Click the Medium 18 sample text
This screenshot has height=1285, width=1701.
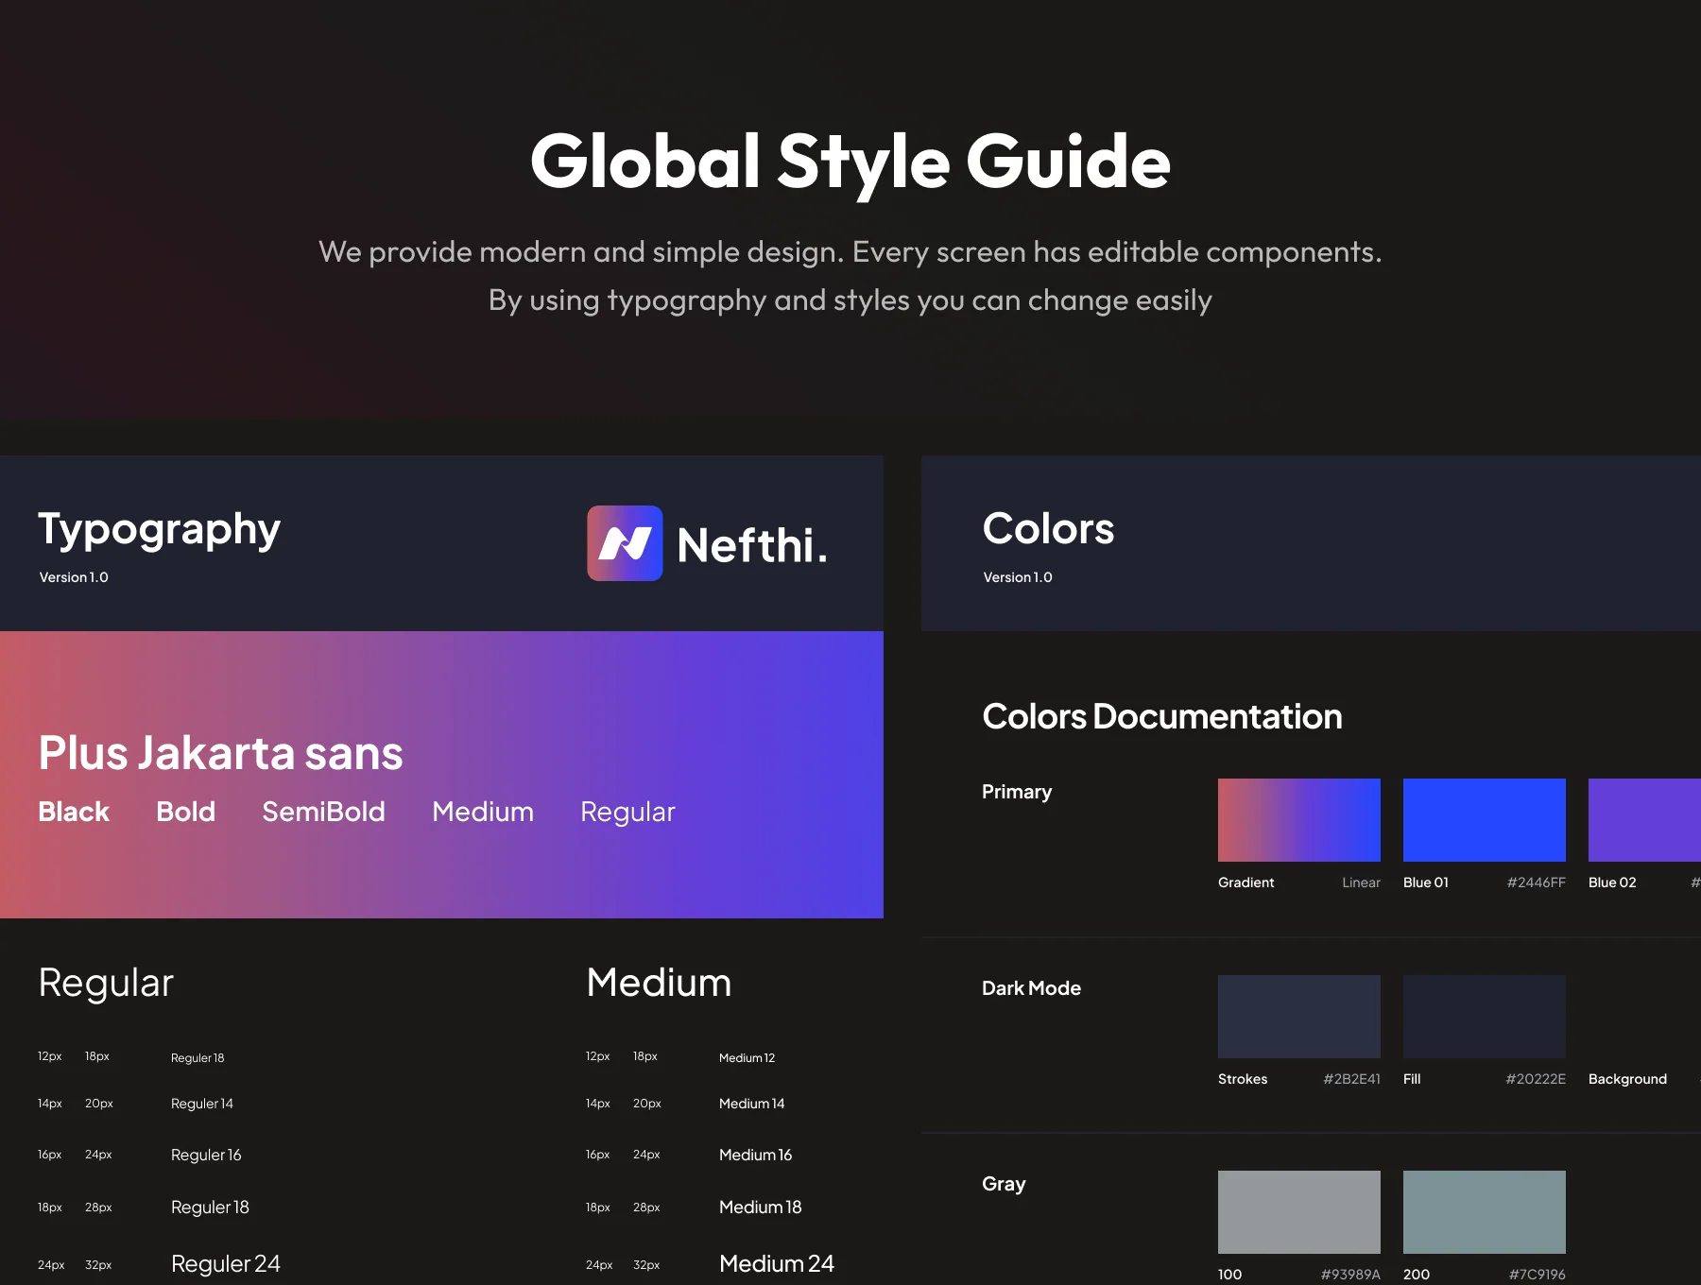[760, 1207]
